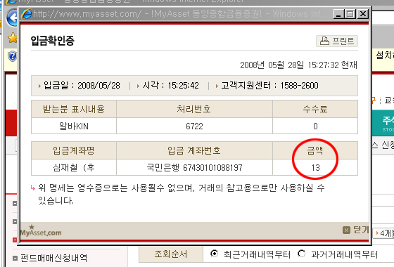394x267 pixels.
Task: Click the square bullet beside 펀드매매신청내역
Action: (x=15, y=258)
